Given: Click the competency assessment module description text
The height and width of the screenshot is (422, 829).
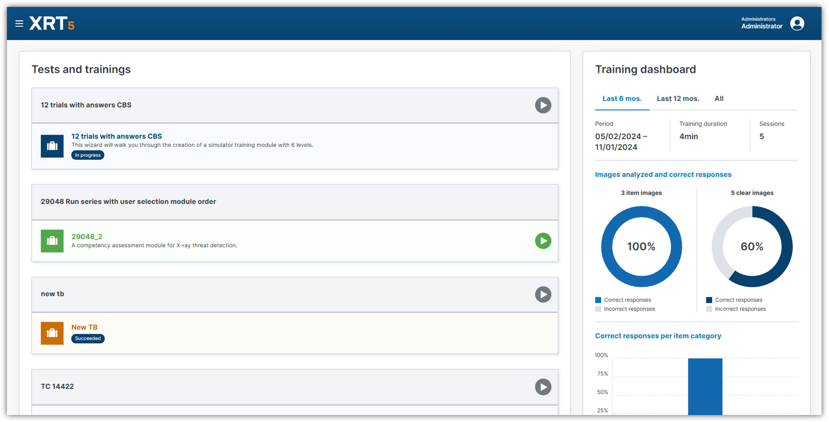Looking at the screenshot, I should (154, 246).
